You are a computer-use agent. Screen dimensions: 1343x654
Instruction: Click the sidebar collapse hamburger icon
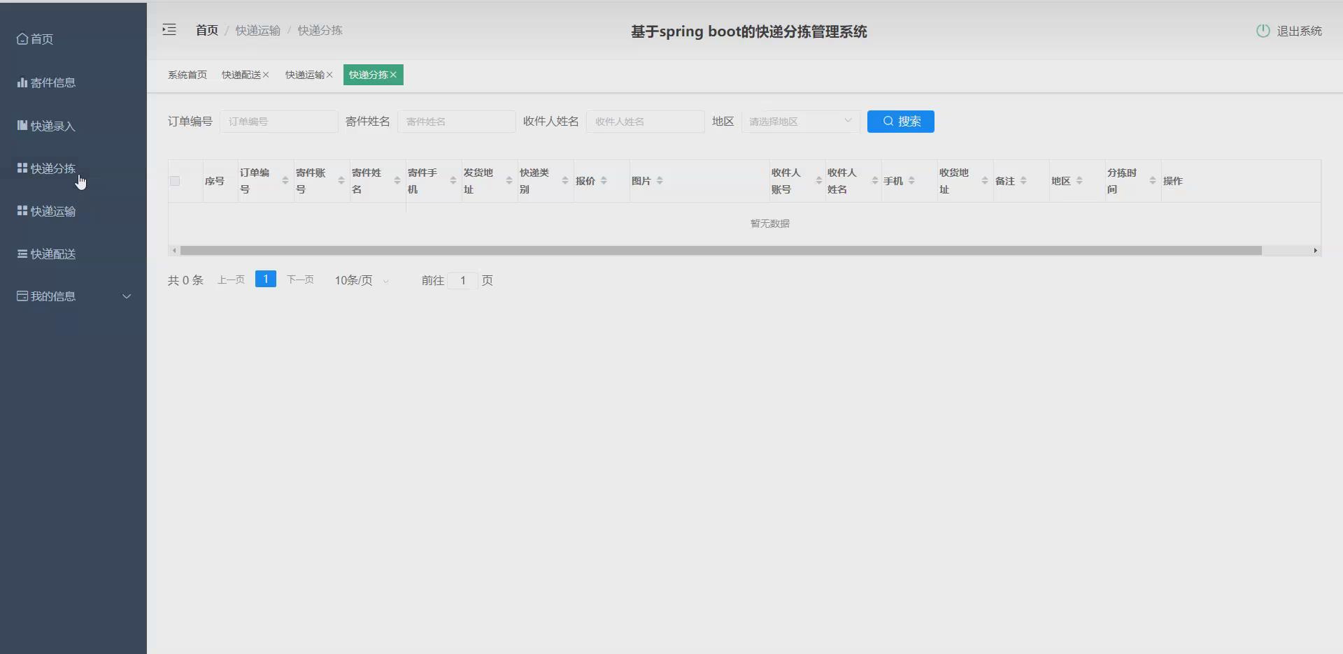169,29
